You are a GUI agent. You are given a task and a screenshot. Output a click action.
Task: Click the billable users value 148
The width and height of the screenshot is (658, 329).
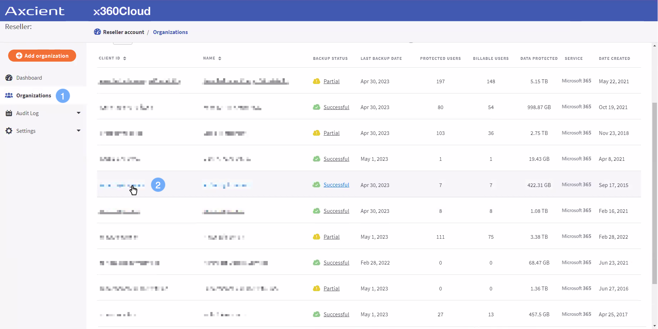tap(490, 81)
